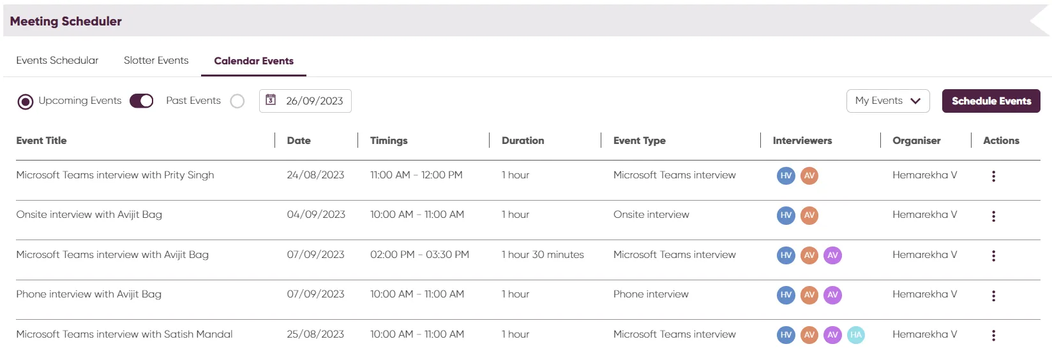Open 'Onsite interview with Avijit Bag' title
The height and width of the screenshot is (358, 1052).
pos(89,215)
